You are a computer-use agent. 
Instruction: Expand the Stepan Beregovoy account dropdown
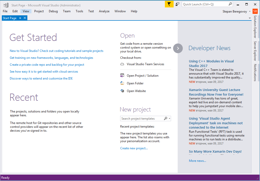coord(250,12)
